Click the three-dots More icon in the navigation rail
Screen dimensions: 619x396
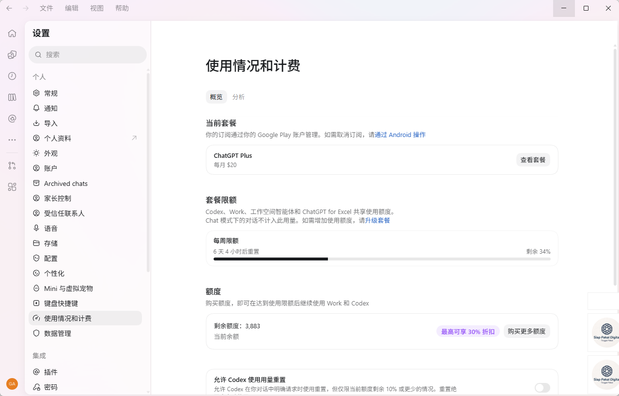pyautogui.click(x=12, y=140)
